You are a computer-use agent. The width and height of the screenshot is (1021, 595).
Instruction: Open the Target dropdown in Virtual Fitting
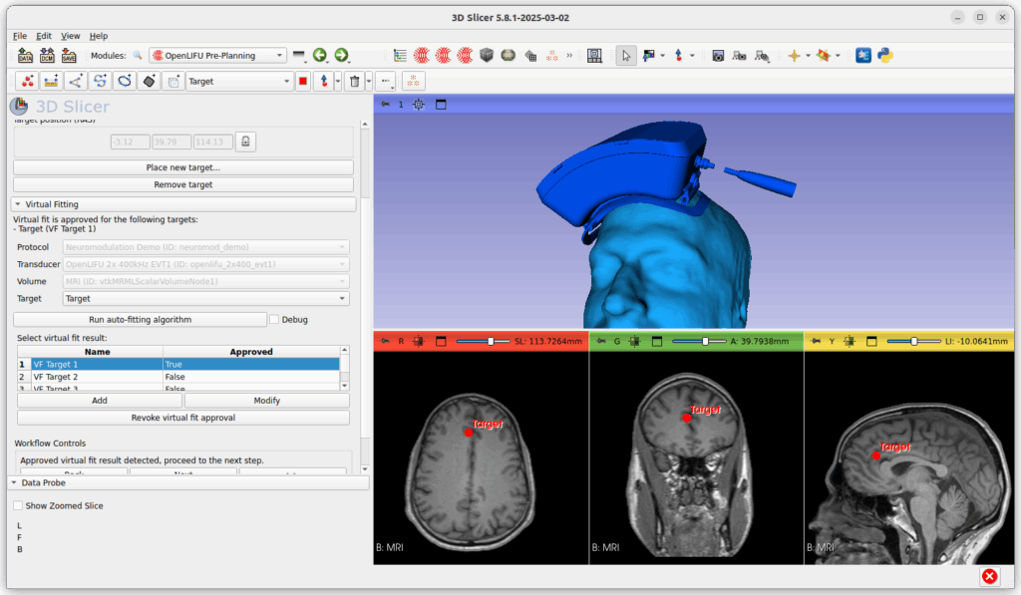[205, 299]
